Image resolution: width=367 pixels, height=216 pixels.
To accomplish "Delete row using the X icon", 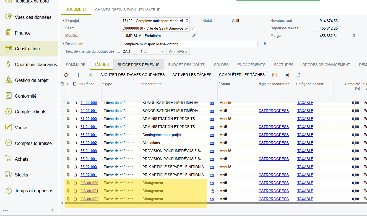I will 90,75.
